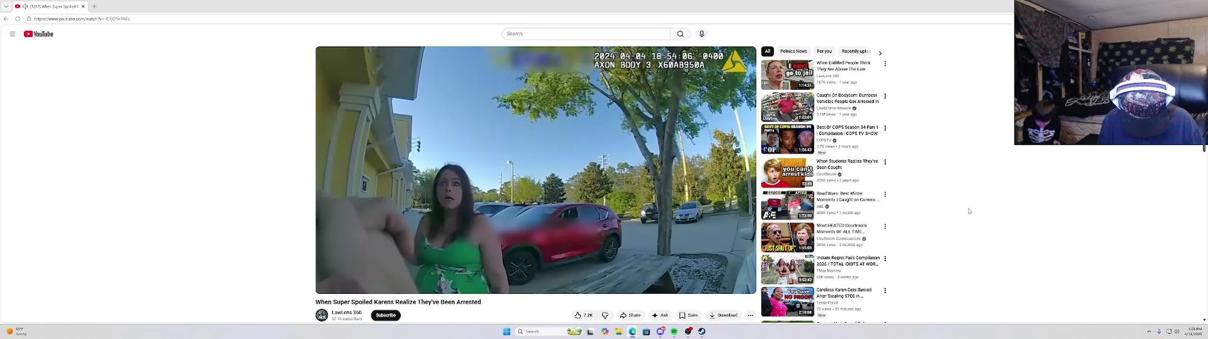Open OBS Studio from the taskbar
The image size is (1208, 339).
(688, 332)
